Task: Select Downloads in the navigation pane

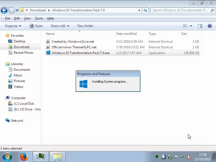Action: point(22,47)
